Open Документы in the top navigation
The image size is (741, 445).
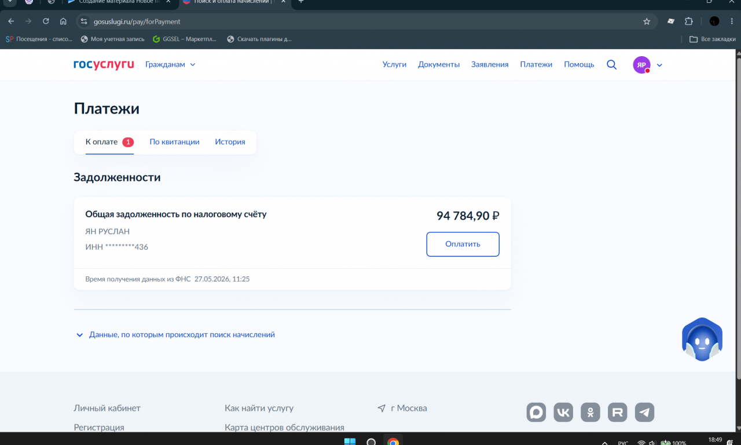point(439,64)
